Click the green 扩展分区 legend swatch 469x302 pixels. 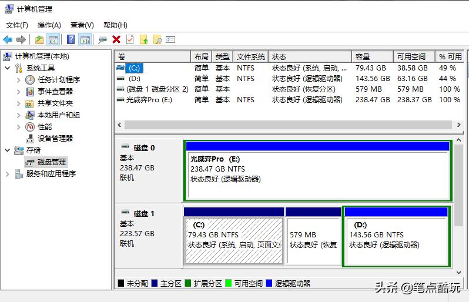point(188,283)
